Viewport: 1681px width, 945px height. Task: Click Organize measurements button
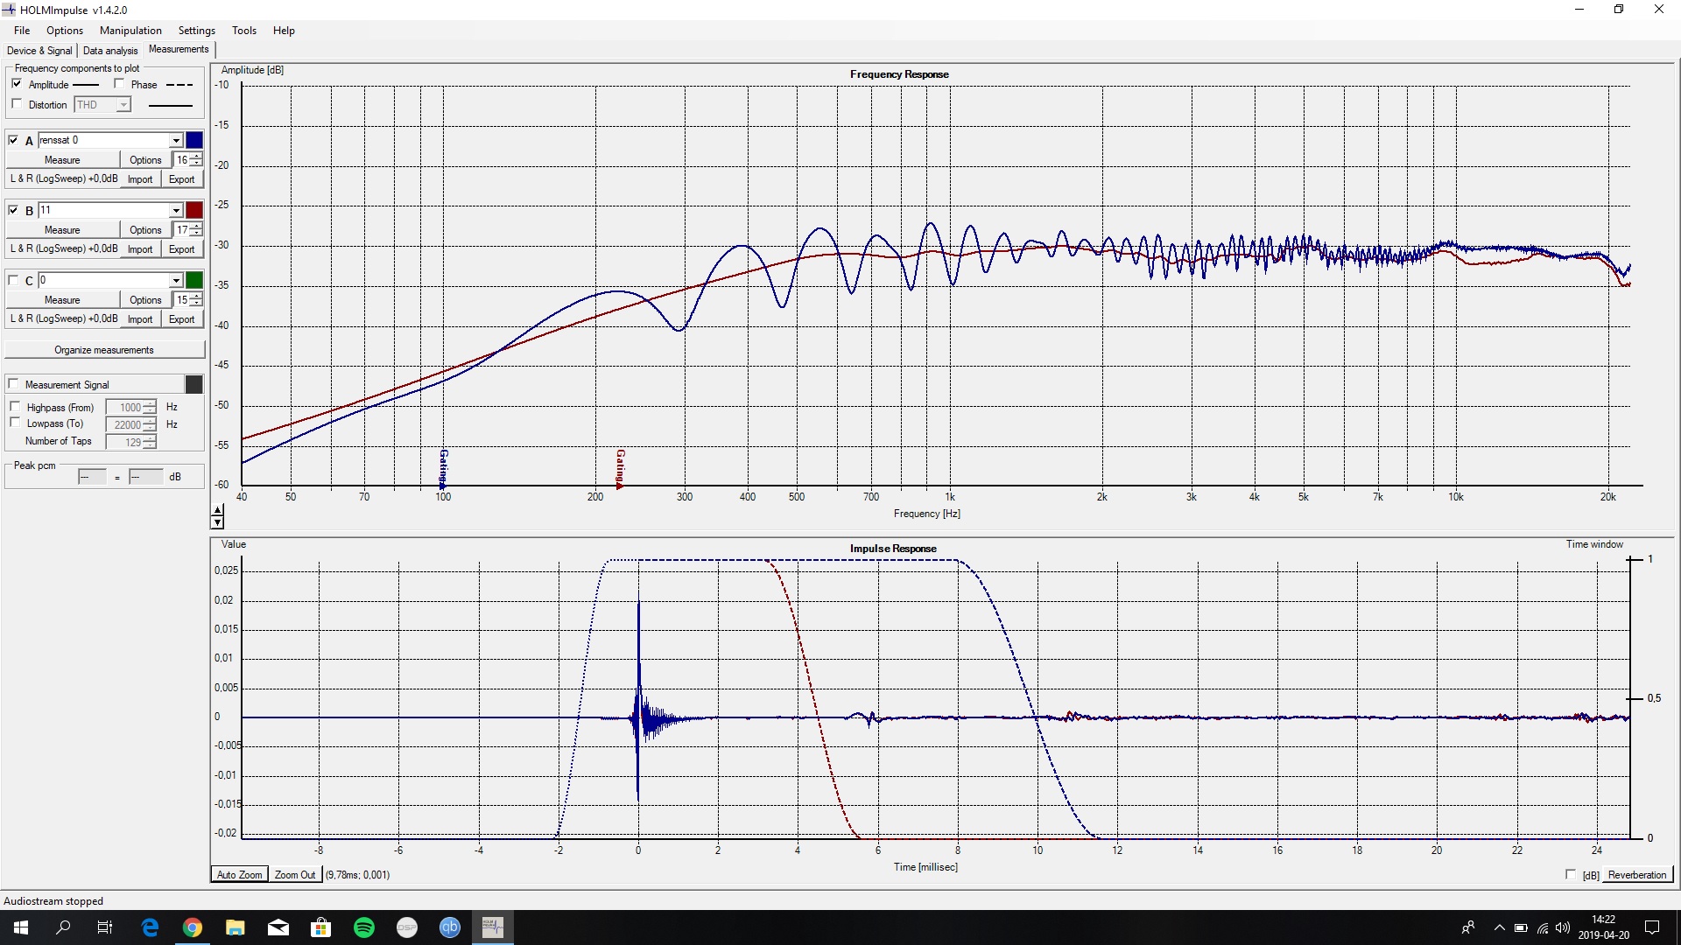[104, 350]
